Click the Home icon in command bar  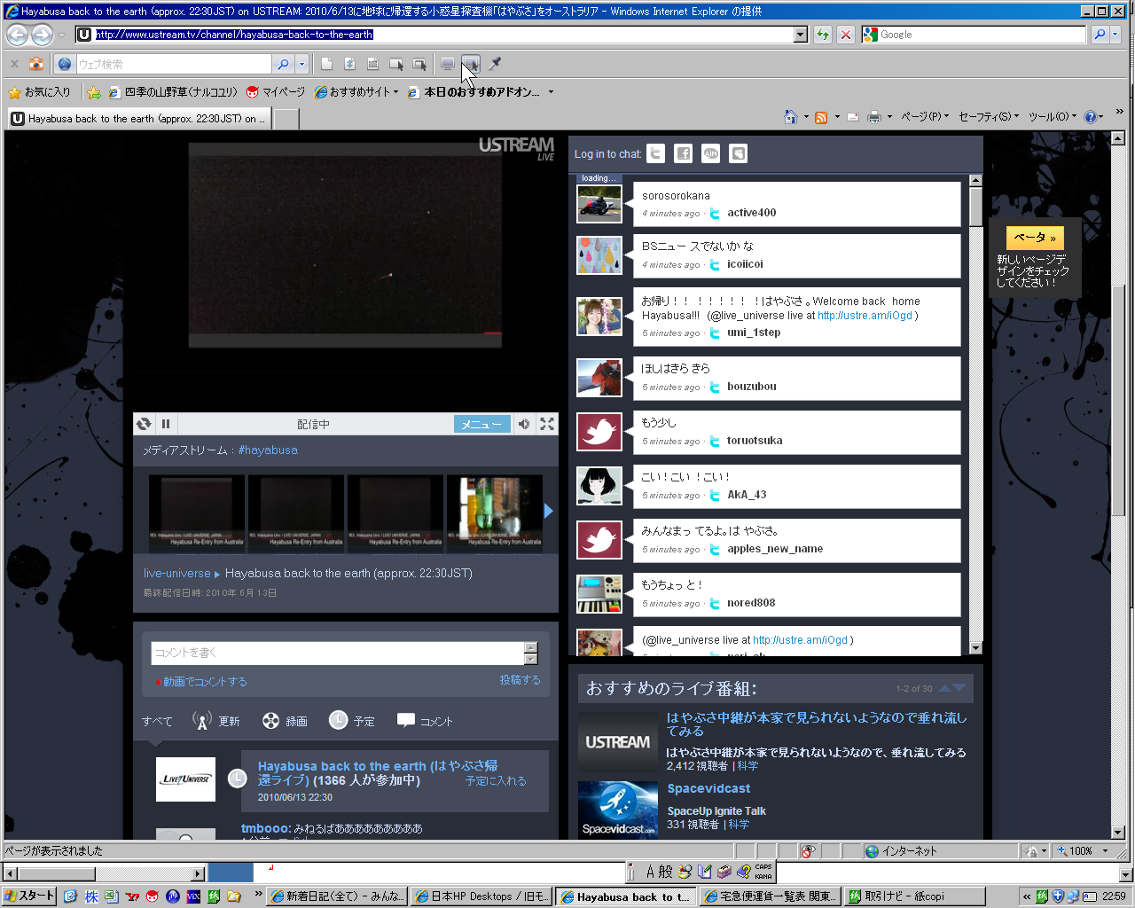(790, 117)
